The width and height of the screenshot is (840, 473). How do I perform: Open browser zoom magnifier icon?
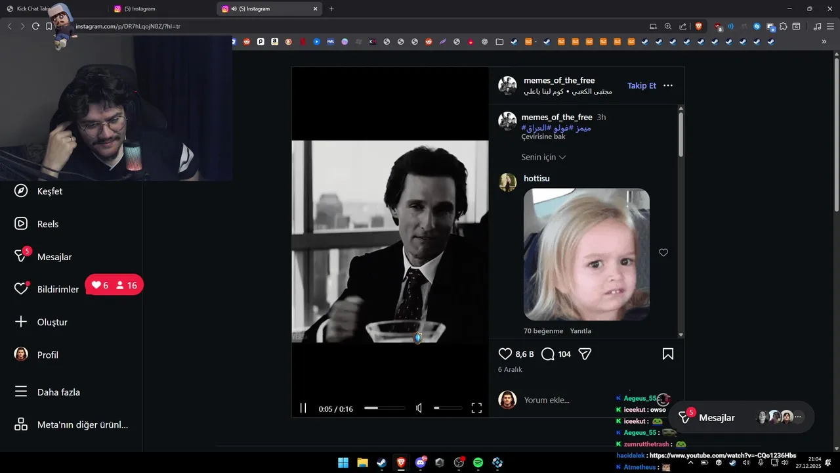point(668,26)
